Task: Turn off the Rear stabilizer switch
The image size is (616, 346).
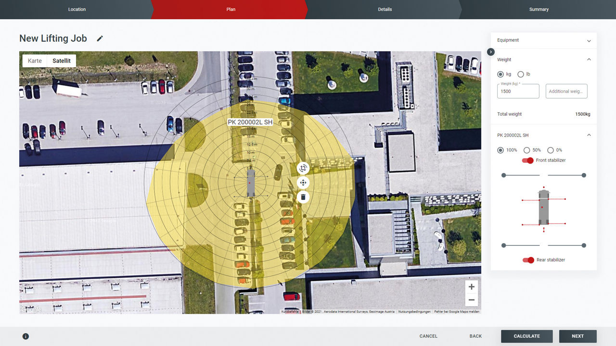Action: pos(528,260)
